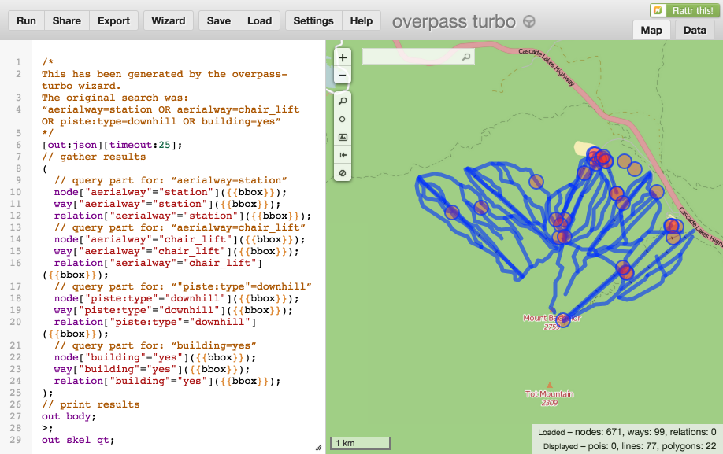Select the Flattr orange icon

[x=659, y=10]
